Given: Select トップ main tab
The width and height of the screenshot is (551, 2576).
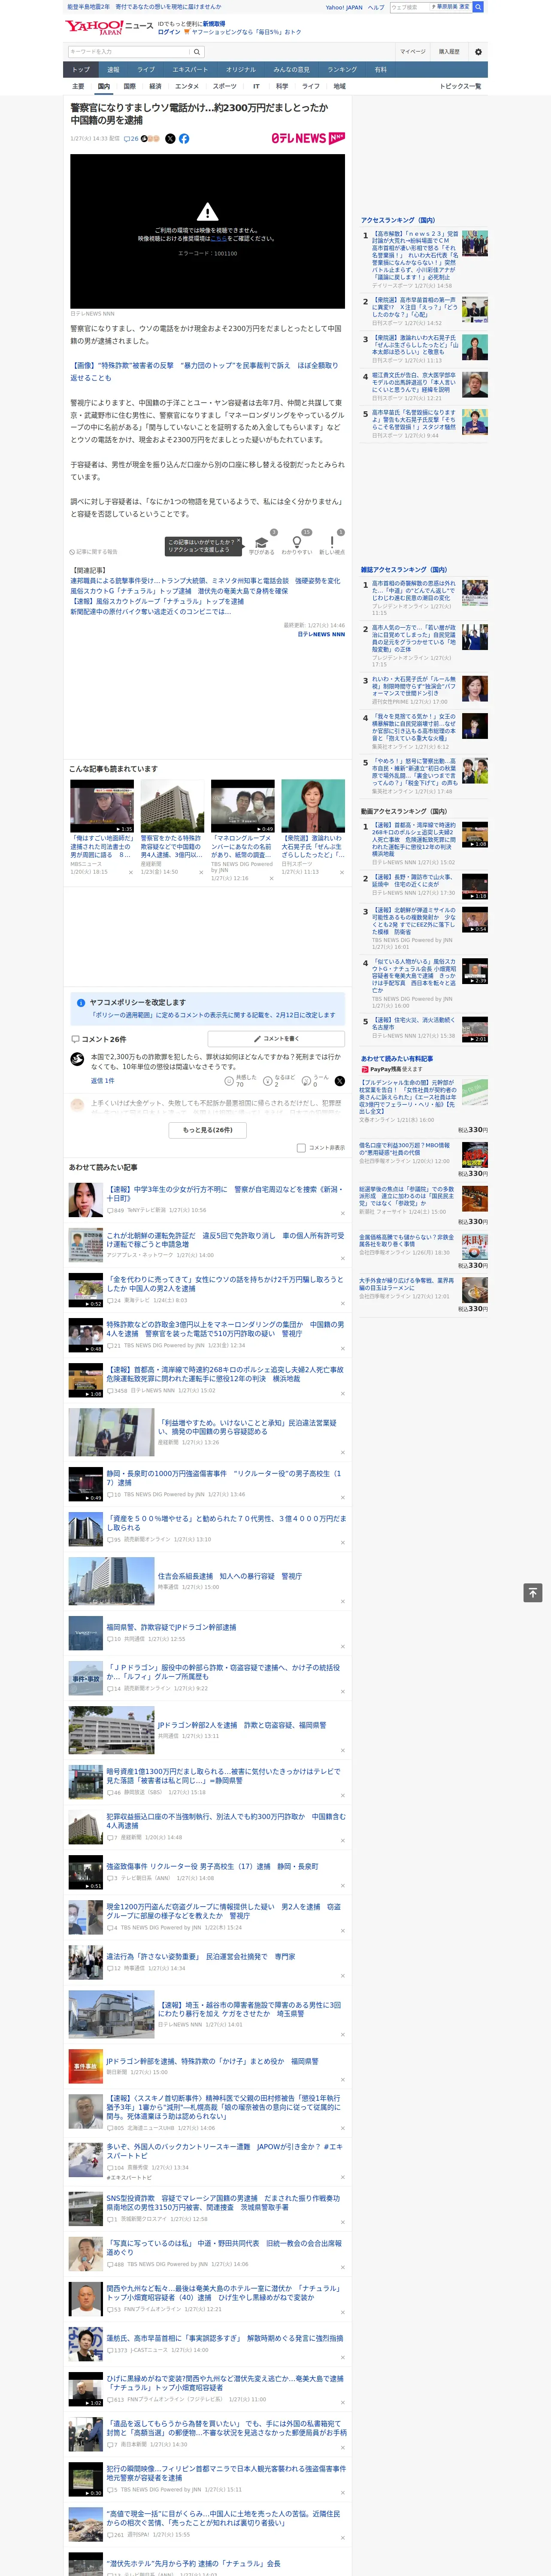Looking at the screenshot, I should pos(81,70).
